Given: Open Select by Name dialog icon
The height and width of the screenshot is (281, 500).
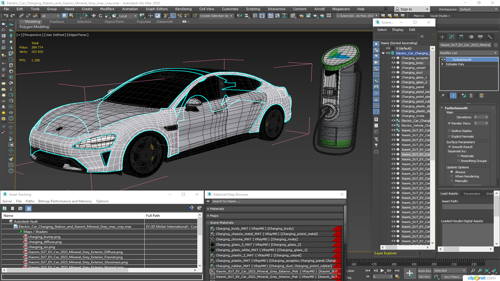Looking at the screenshot, I should (x=71, y=16).
